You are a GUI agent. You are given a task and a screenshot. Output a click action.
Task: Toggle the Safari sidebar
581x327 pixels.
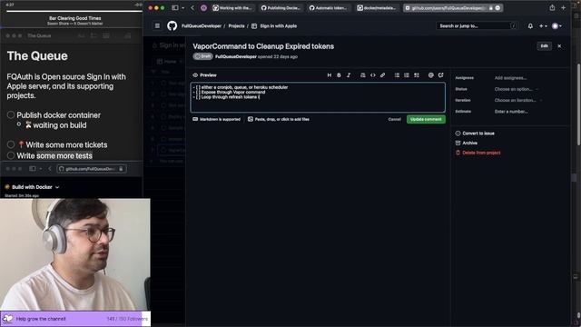175,7
